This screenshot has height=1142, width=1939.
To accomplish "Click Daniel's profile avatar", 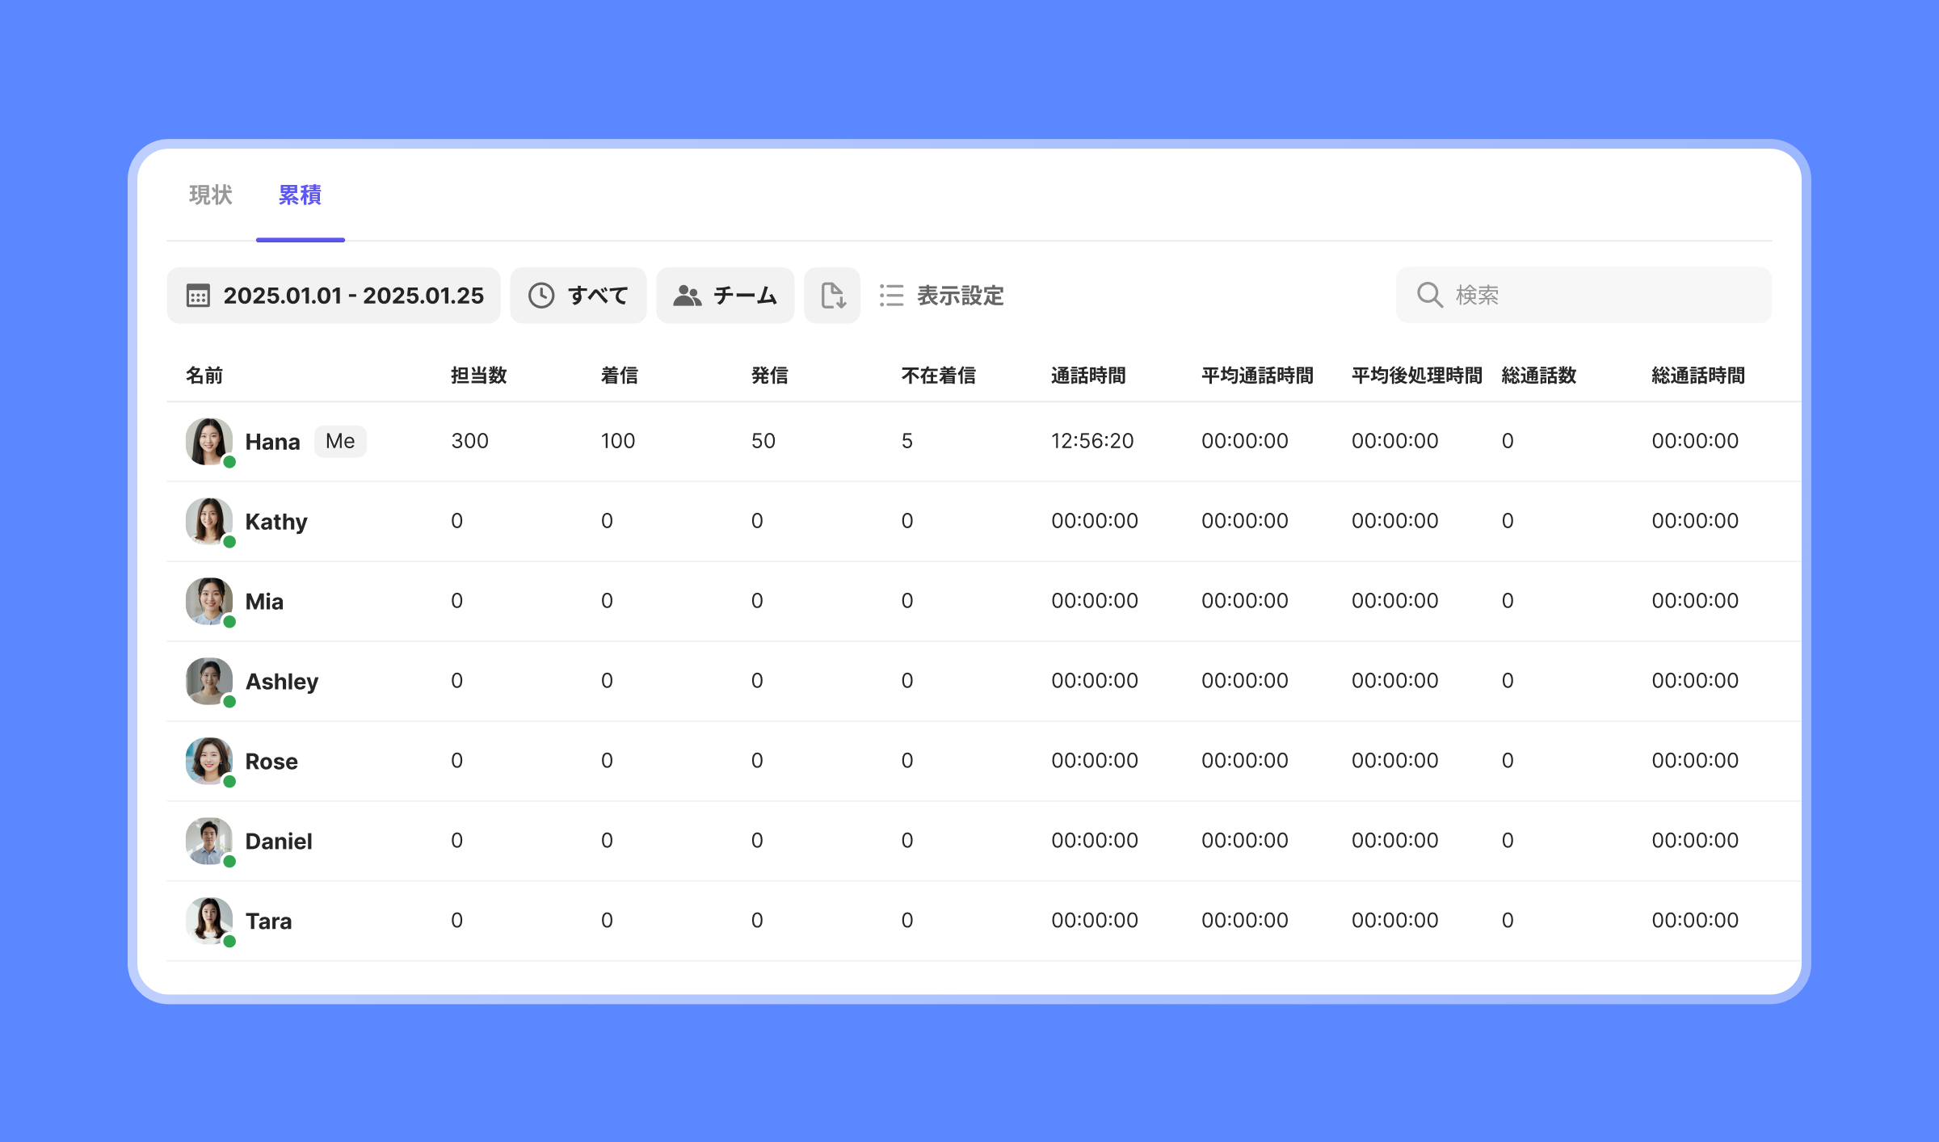I will click(209, 841).
